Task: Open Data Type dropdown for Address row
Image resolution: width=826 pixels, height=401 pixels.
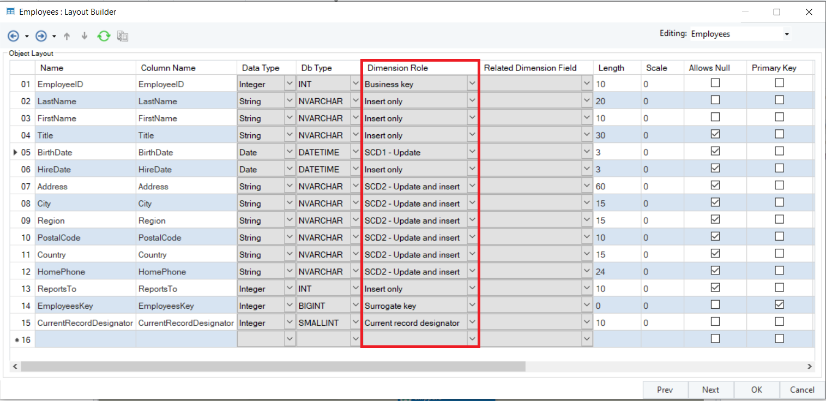Action: tap(289, 187)
